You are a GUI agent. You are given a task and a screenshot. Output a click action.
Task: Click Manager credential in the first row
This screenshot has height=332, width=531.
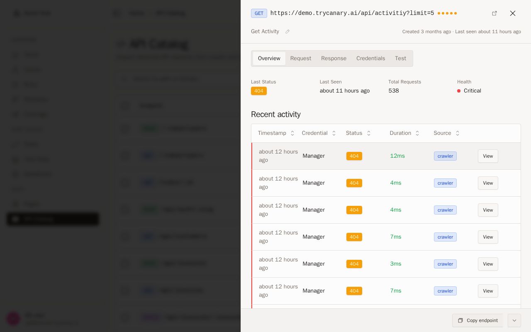click(x=314, y=156)
